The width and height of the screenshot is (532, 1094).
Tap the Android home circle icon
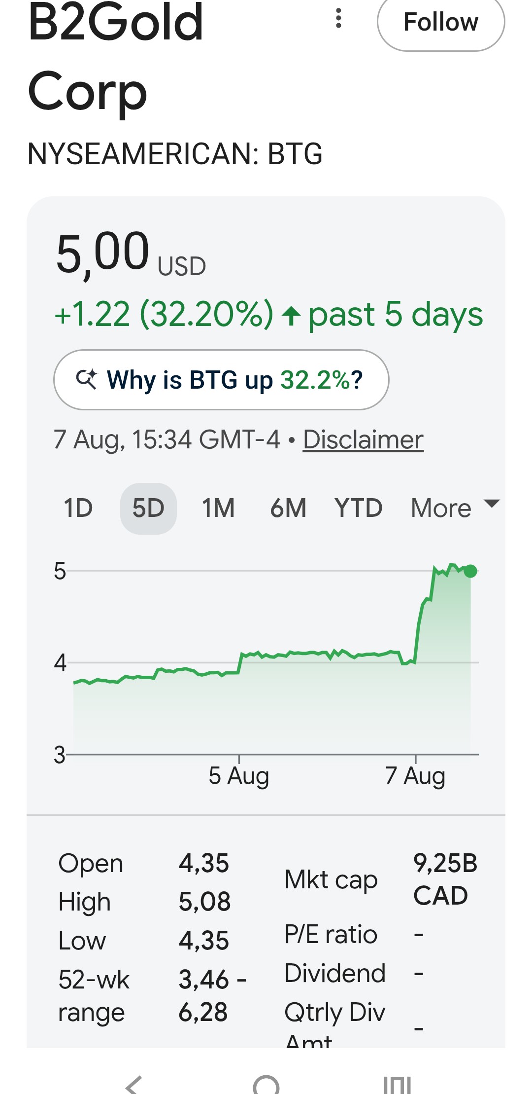(266, 1084)
